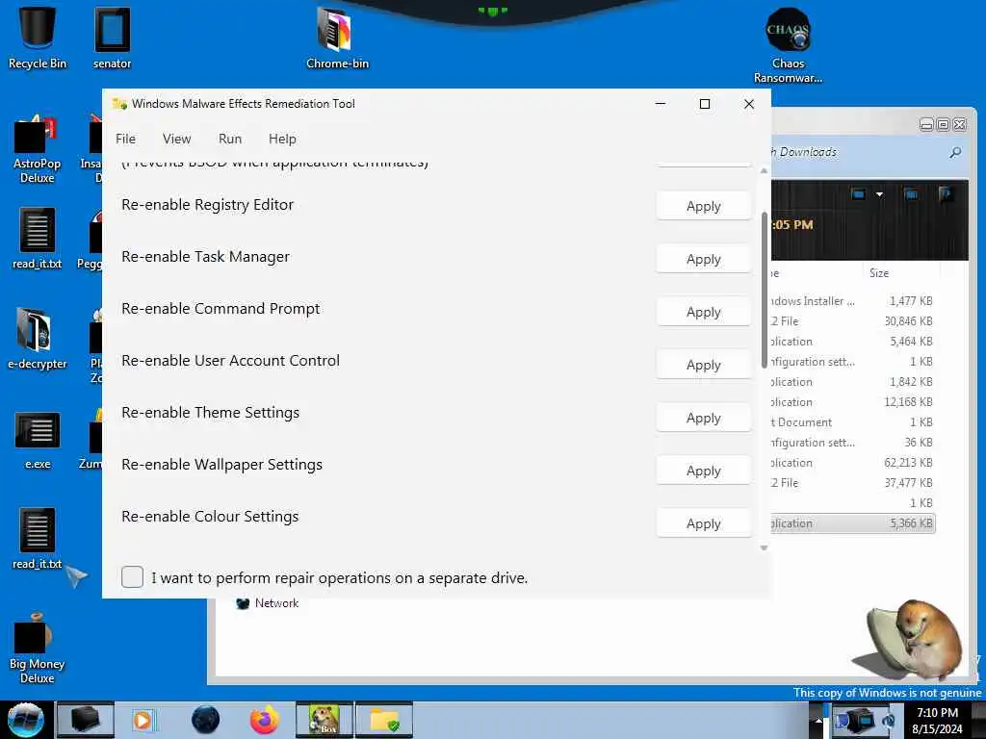This screenshot has height=739, width=986.
Task: Click the help icon in Downloads toolbar
Action: [946, 194]
